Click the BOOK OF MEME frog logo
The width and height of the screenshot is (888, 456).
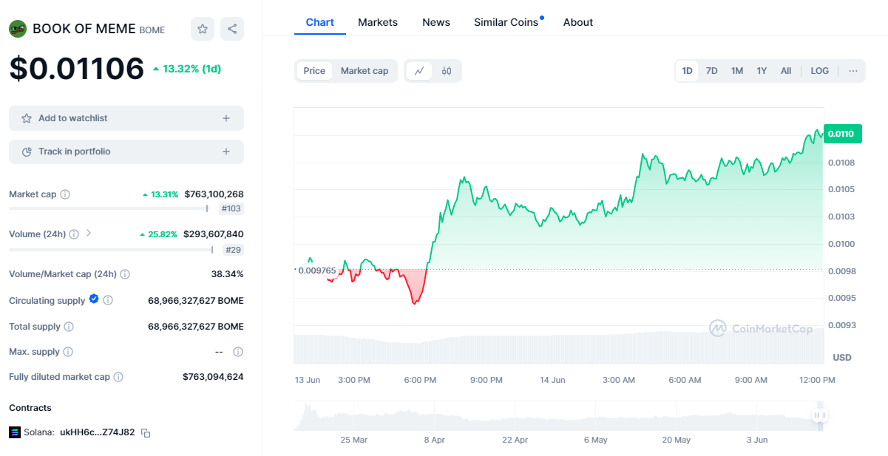point(18,29)
